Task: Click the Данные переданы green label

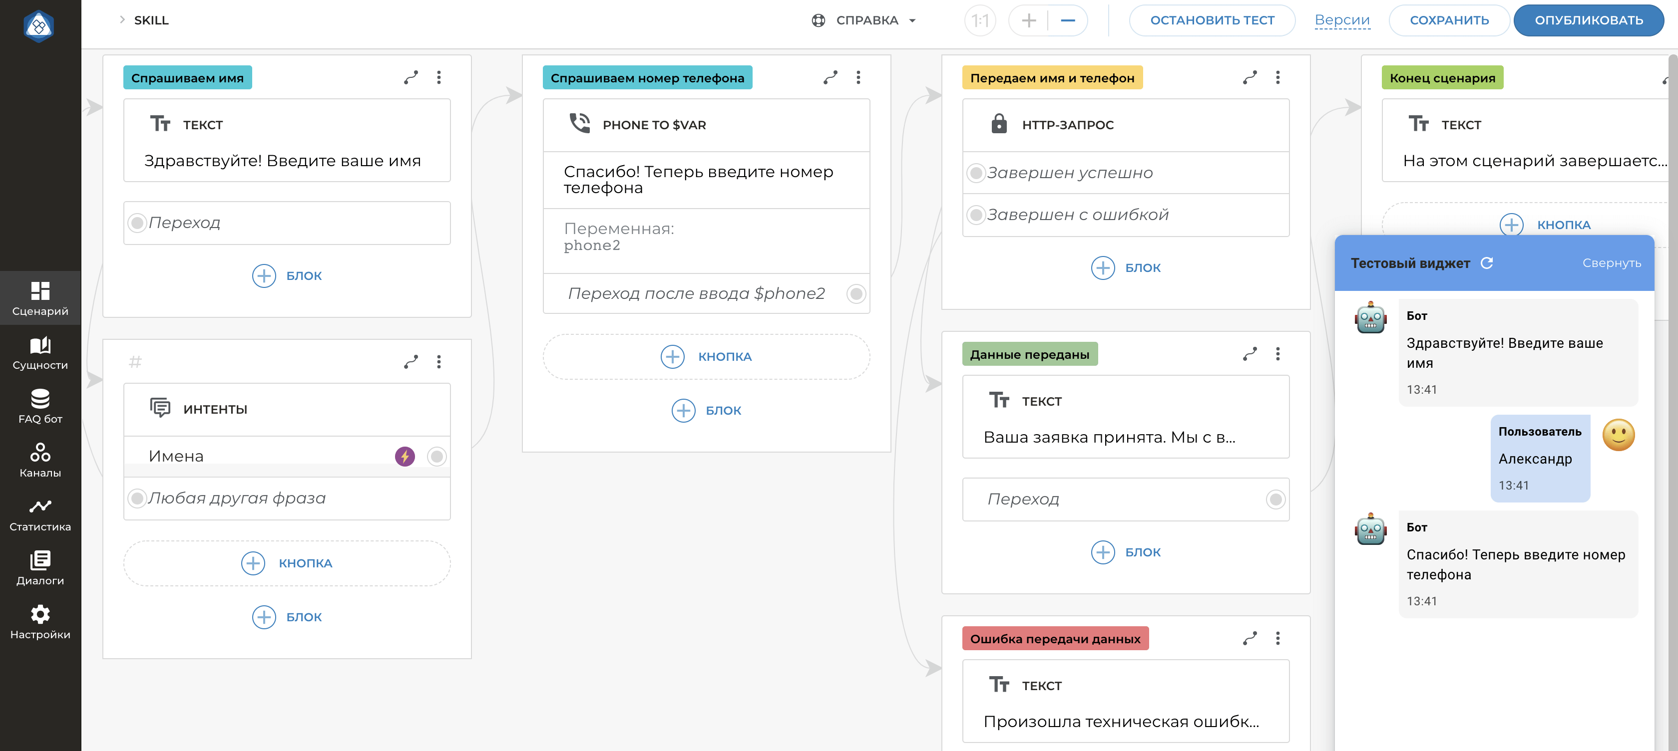Action: coord(1029,354)
